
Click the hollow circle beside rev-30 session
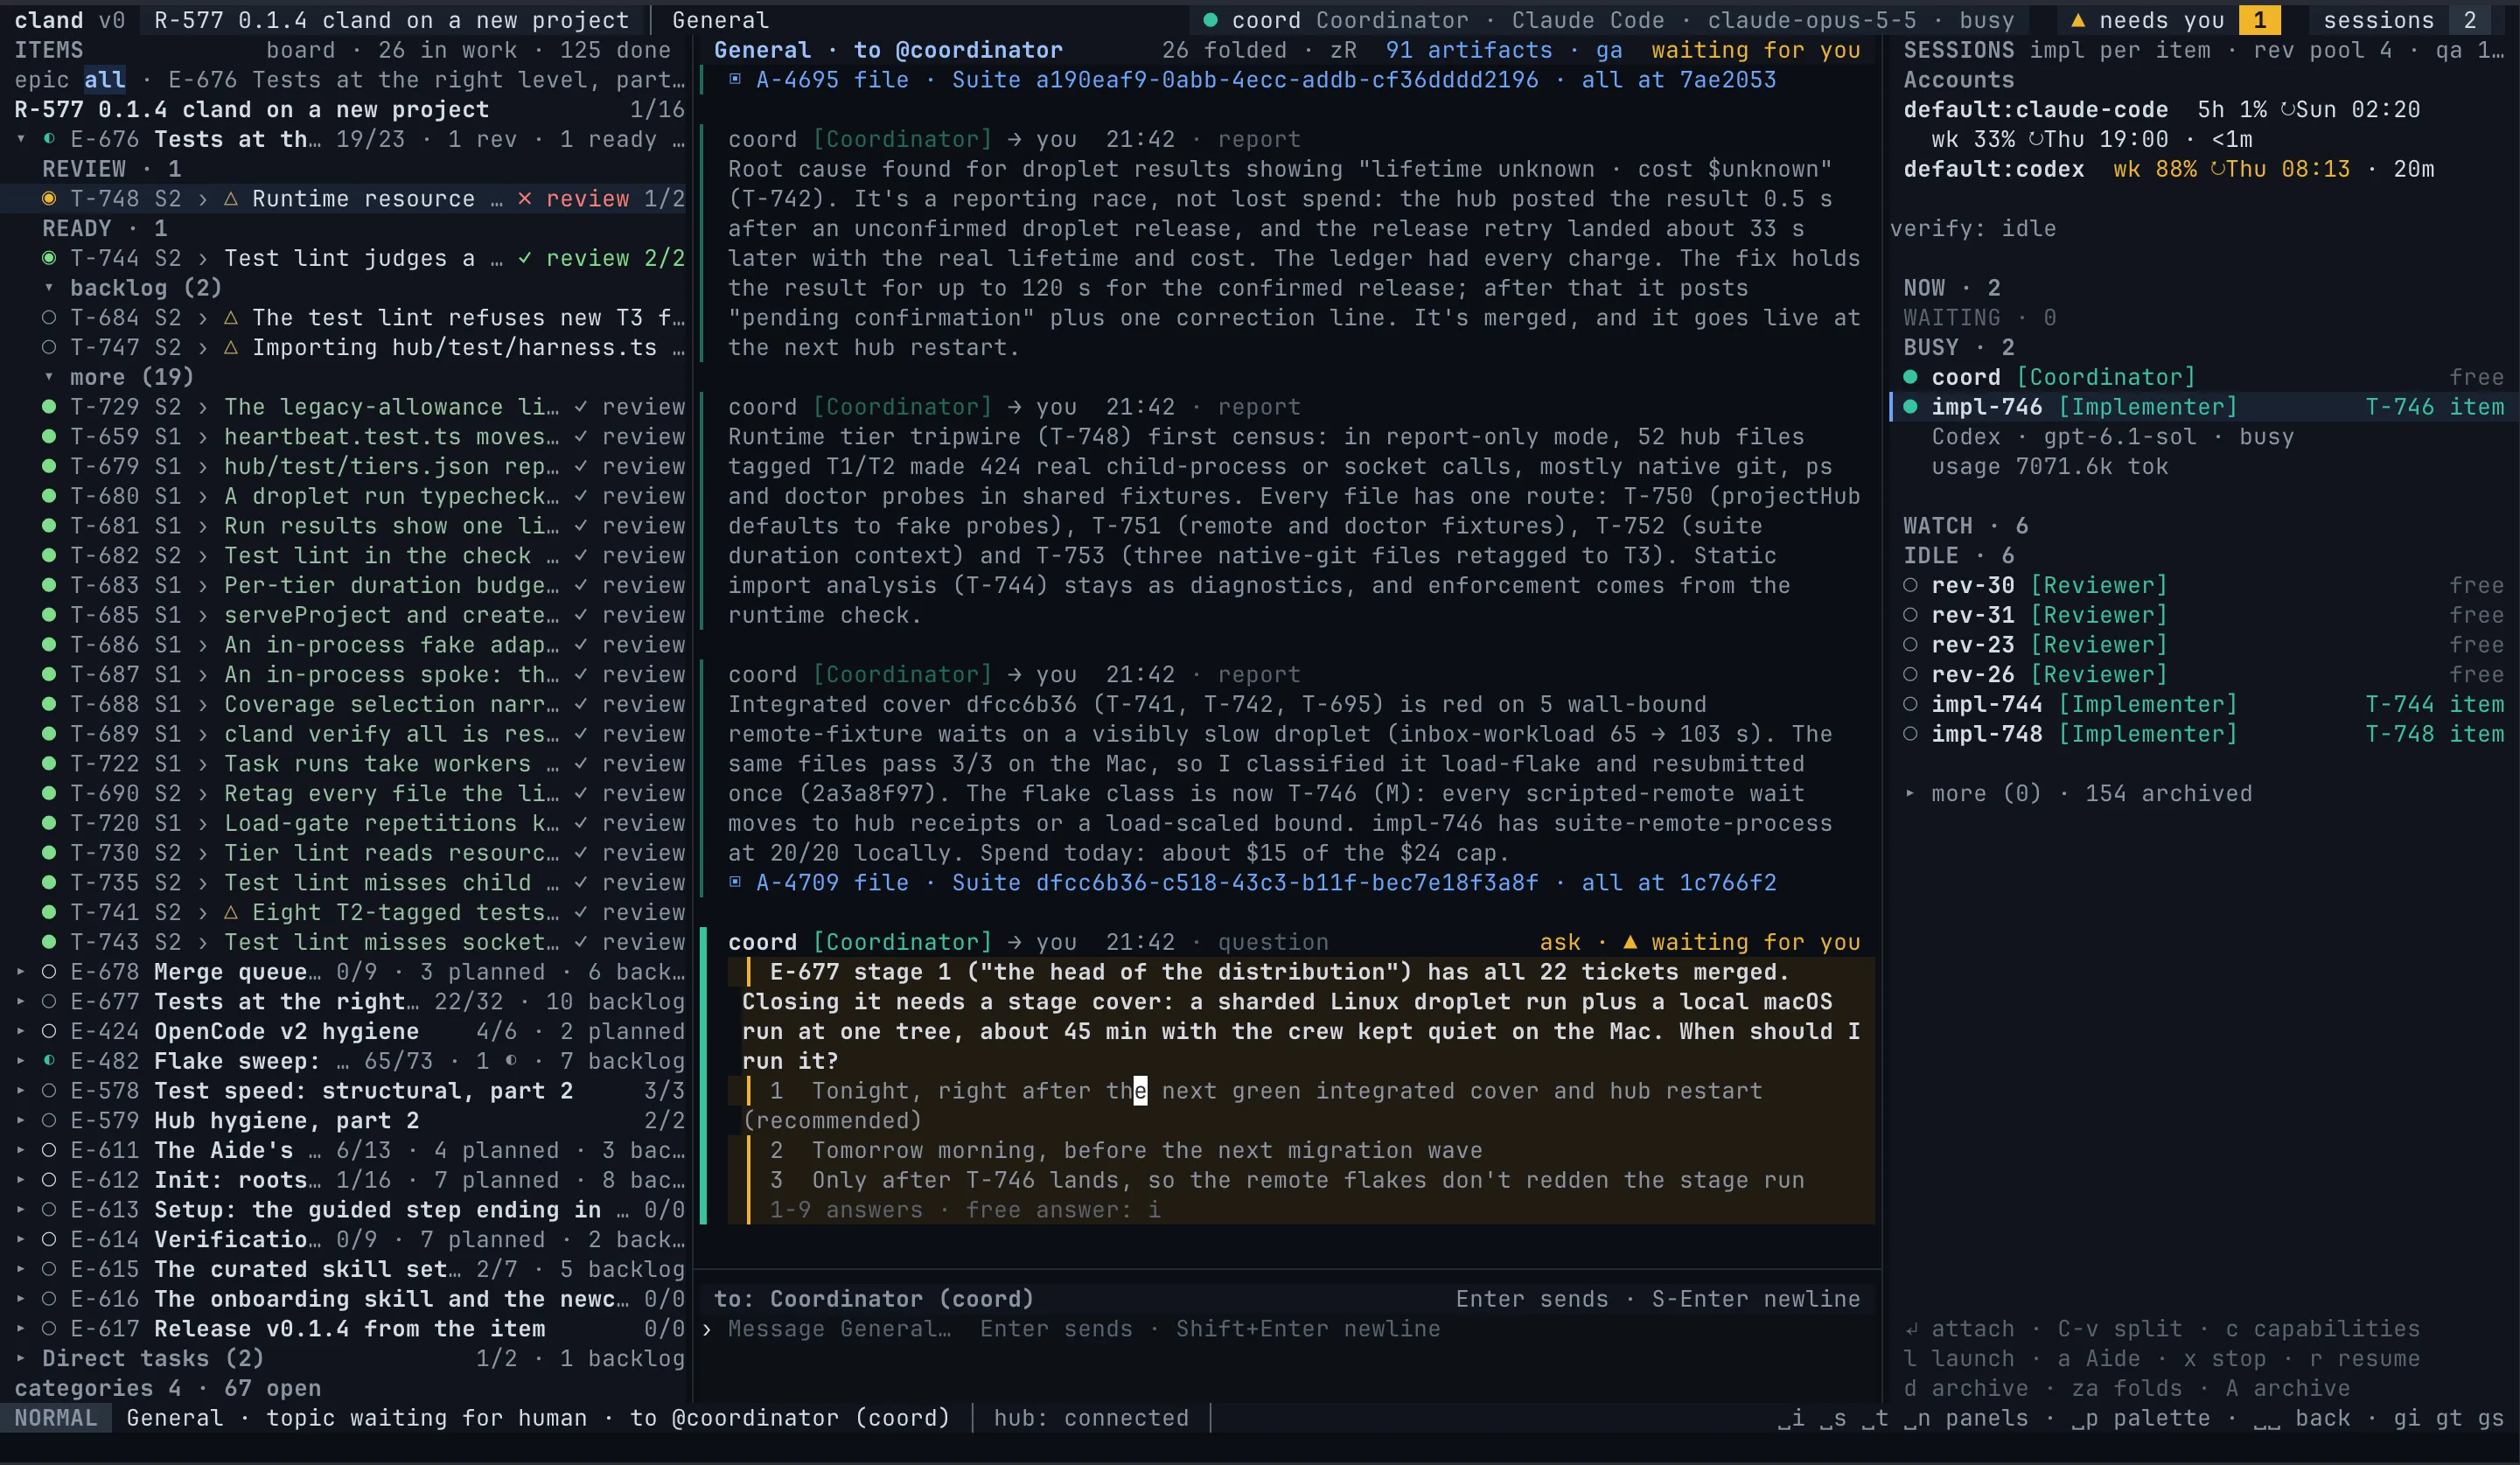coord(1910,585)
